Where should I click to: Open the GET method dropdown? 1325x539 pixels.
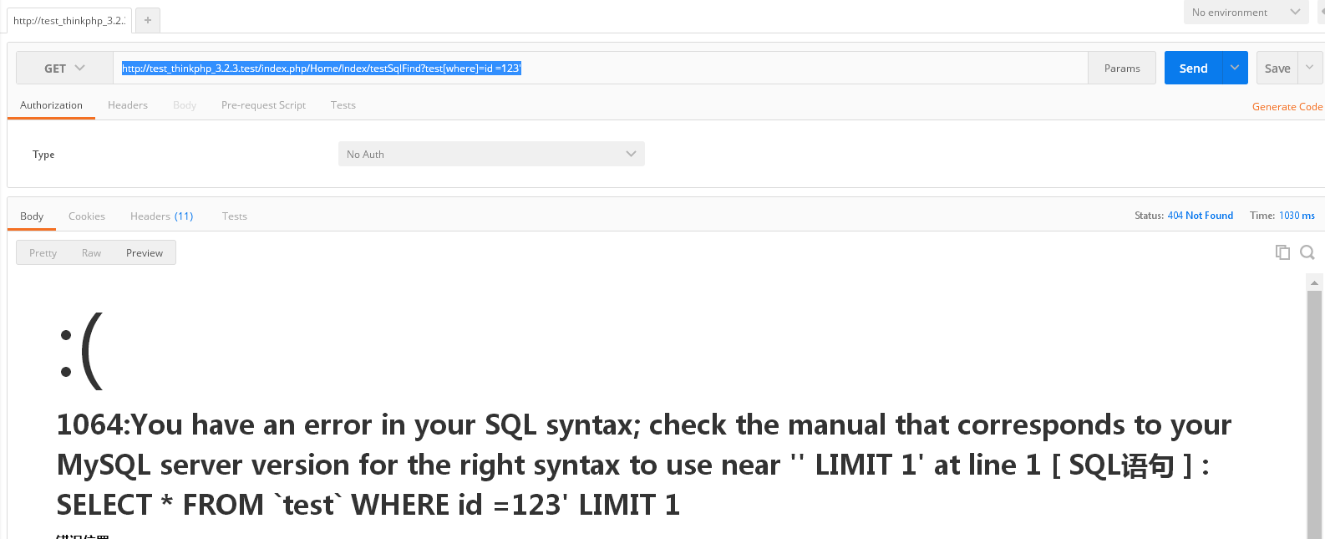[64, 69]
